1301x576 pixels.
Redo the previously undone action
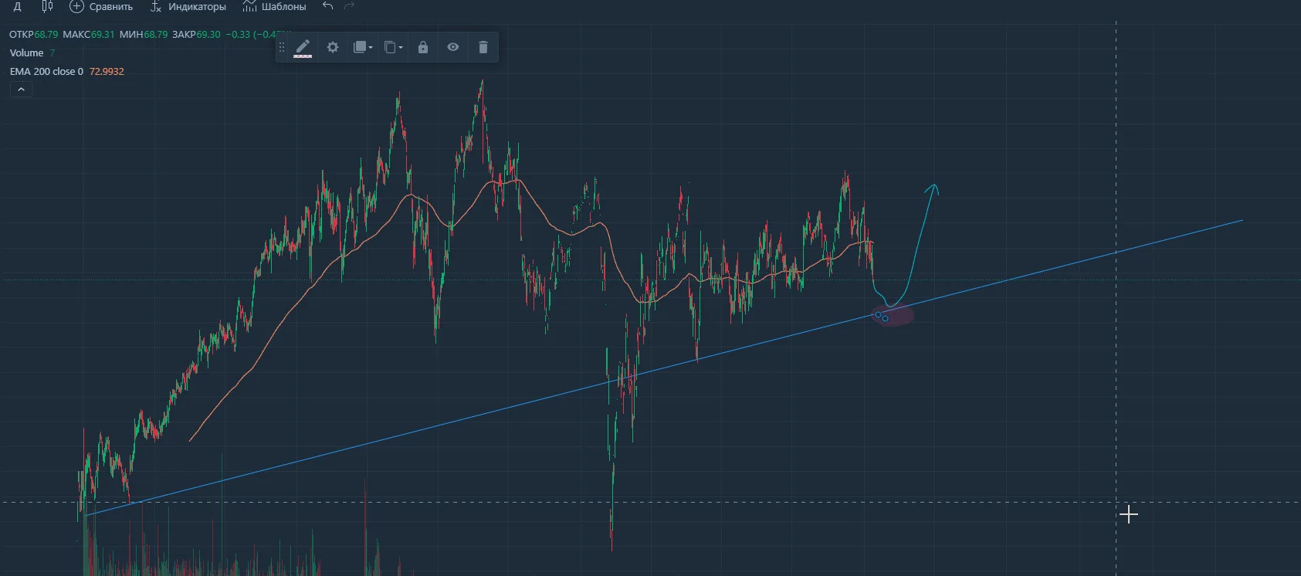[x=350, y=6]
